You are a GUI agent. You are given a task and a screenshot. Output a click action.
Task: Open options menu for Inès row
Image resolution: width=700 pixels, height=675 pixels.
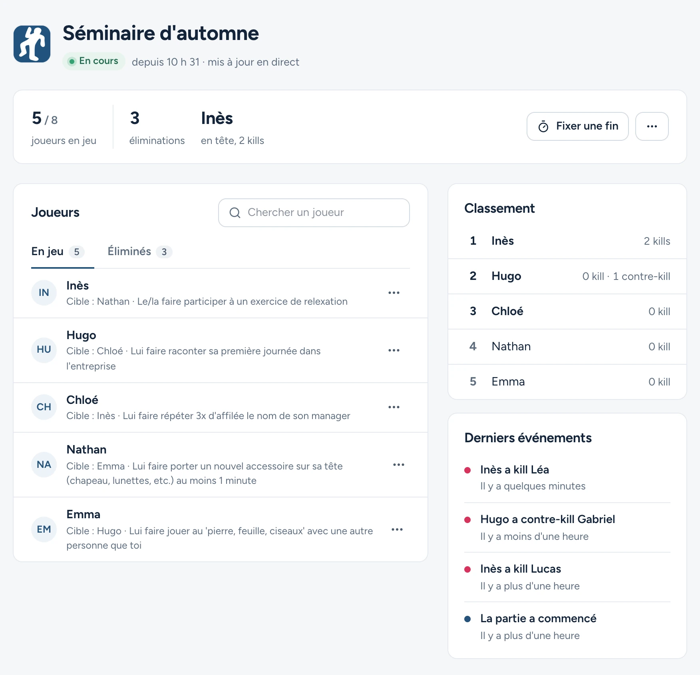coord(394,293)
